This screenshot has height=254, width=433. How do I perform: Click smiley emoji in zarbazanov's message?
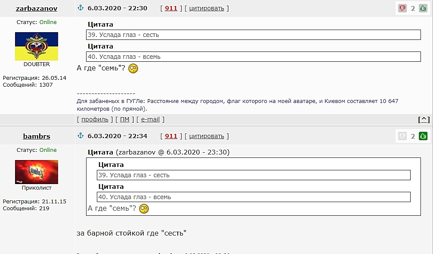[133, 68]
